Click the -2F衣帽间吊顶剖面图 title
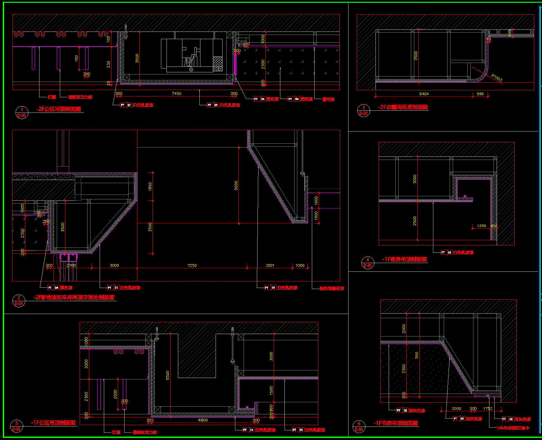The height and width of the screenshot is (440, 542). (x=403, y=107)
